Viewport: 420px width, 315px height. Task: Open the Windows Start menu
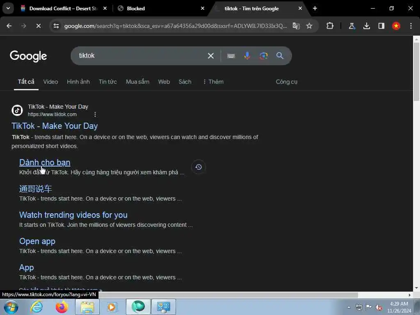click(x=11, y=307)
